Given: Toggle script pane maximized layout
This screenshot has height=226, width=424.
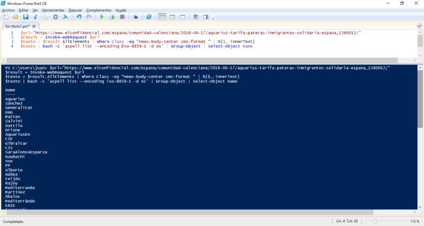Looking at the screenshot, I should [181, 17].
